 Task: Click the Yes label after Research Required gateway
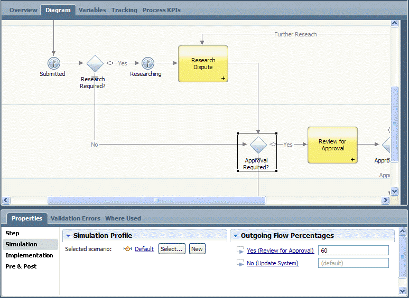[123, 63]
